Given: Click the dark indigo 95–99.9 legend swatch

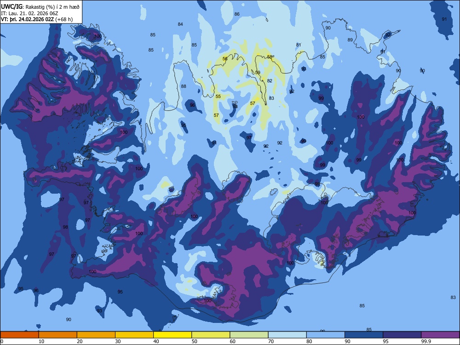Looking at the screenshot, I should click(402, 335).
